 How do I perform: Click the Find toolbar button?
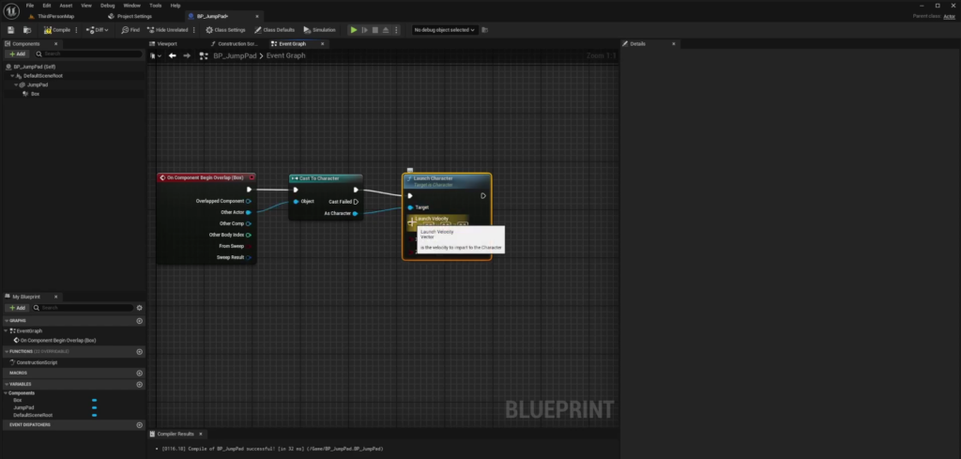click(130, 30)
